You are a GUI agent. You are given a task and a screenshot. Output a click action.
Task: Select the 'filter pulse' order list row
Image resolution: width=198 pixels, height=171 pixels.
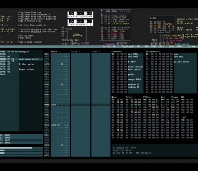pos(22,64)
